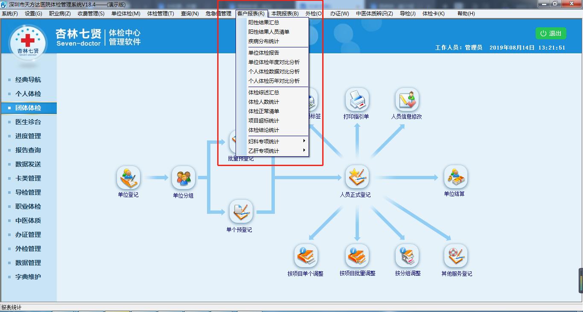Screen dimensions: 583x312
Task: Open the 本院报表(B) menu
Action: point(285,14)
